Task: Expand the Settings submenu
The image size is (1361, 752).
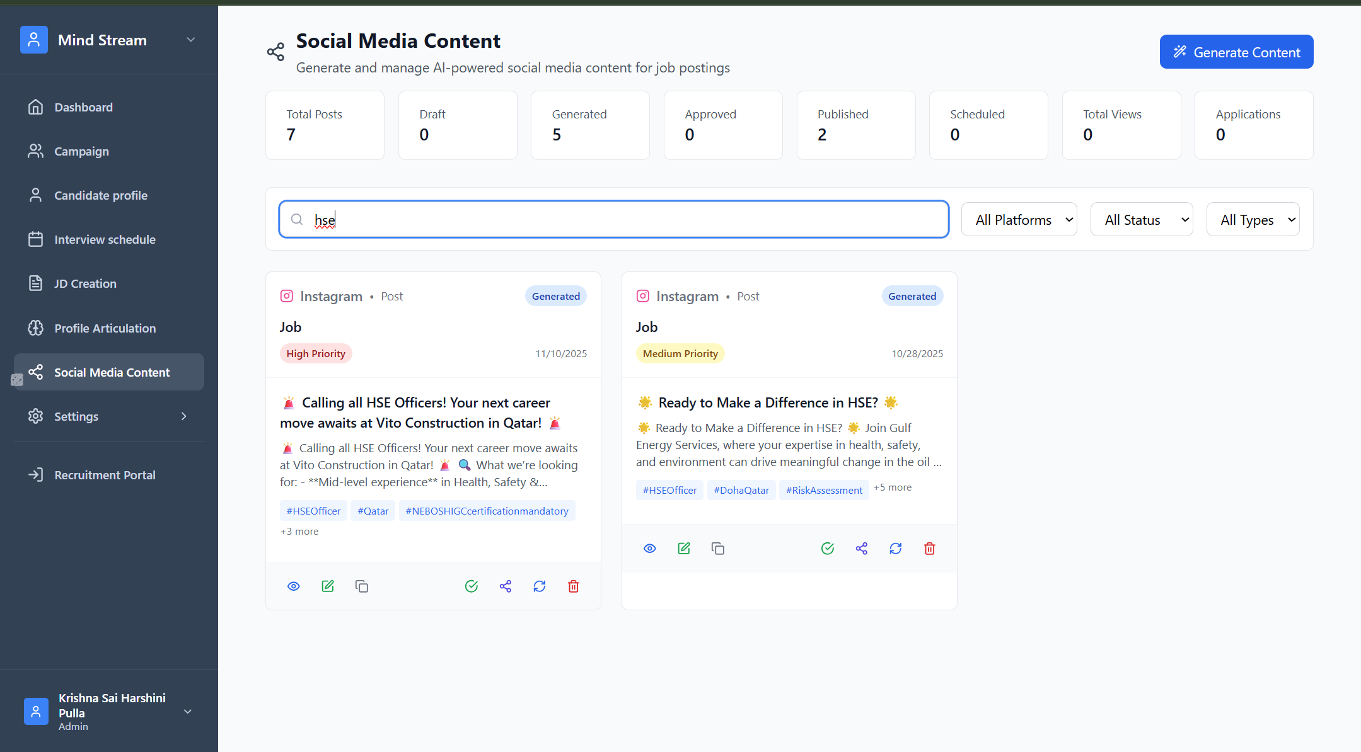Action: click(x=183, y=416)
